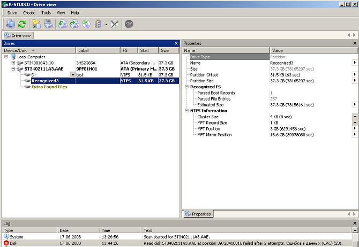
Task: Click the FS column header in Drives
Action: coord(129,50)
